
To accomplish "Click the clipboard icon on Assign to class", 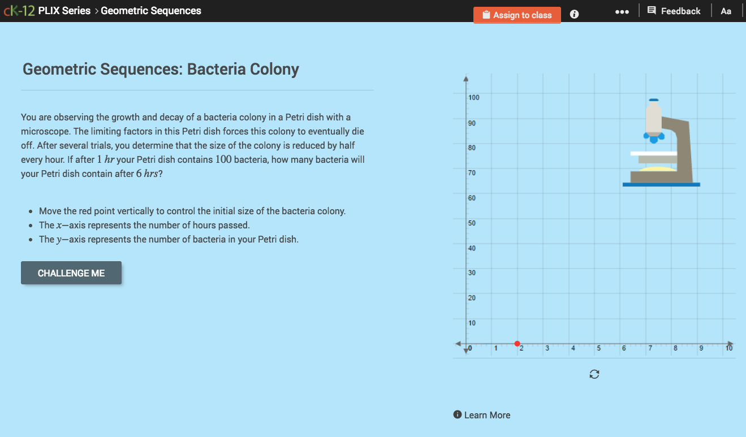I will point(486,15).
